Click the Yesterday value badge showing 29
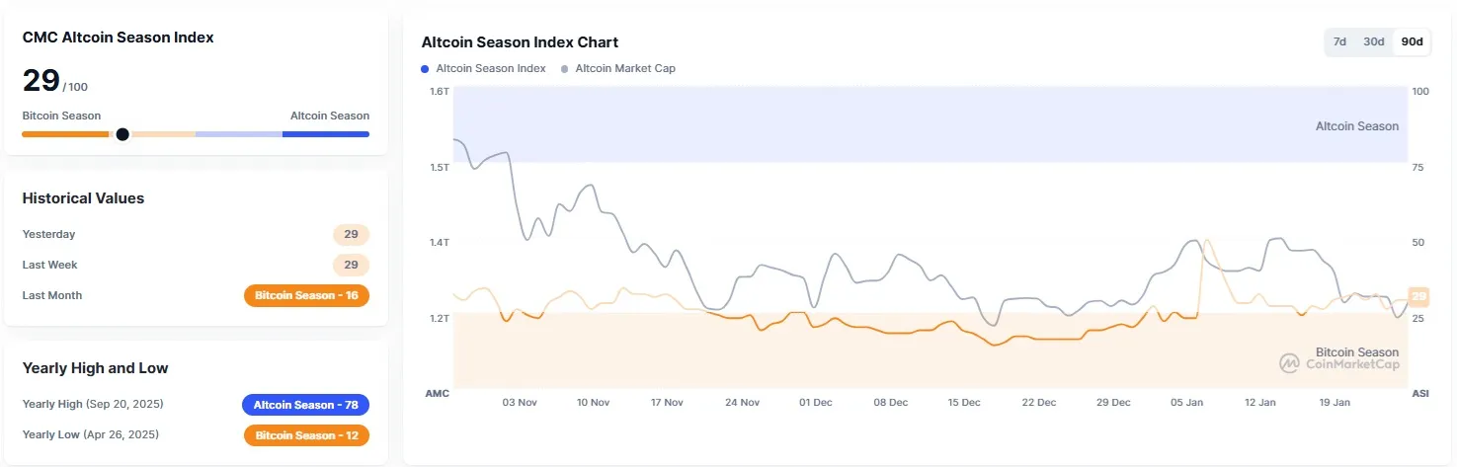Image resolution: width=1457 pixels, height=467 pixels. click(351, 235)
